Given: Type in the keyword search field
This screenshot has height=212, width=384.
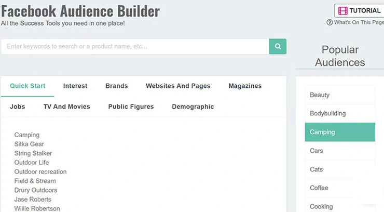Looking at the screenshot, I should (135, 46).
